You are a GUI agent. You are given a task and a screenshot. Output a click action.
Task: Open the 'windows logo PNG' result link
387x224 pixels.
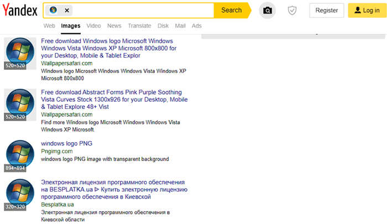tap(66, 143)
